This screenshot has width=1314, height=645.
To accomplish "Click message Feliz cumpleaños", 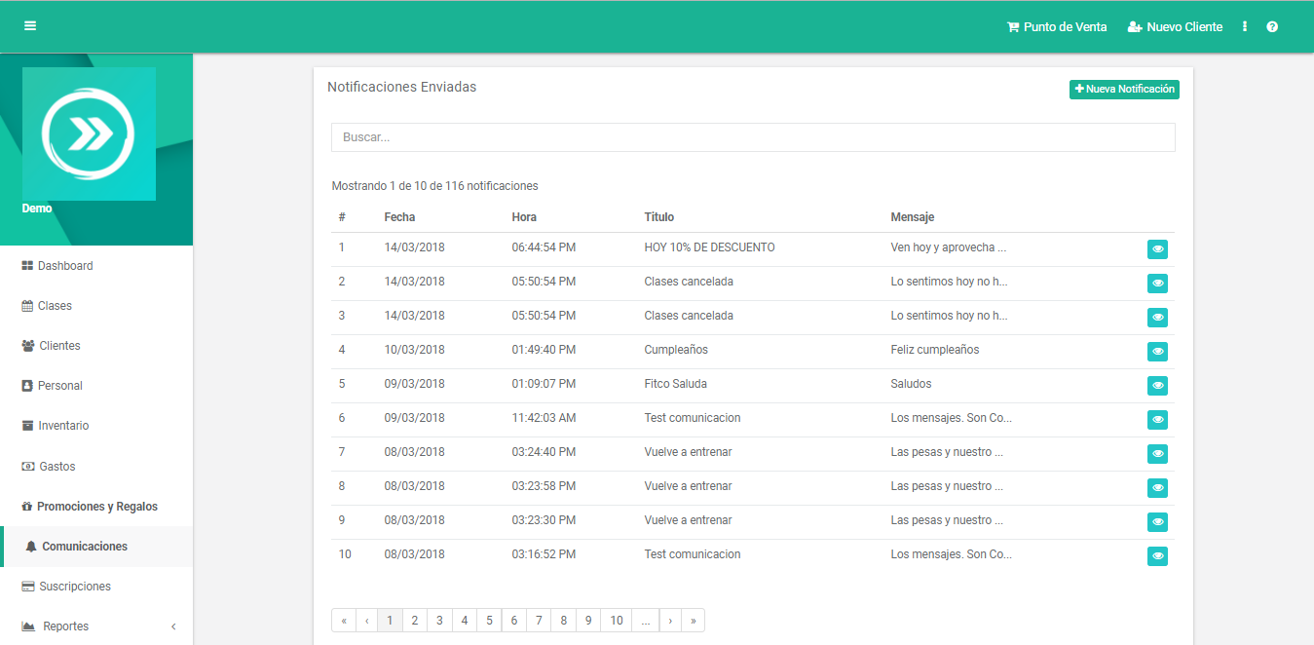I will click(x=935, y=350).
